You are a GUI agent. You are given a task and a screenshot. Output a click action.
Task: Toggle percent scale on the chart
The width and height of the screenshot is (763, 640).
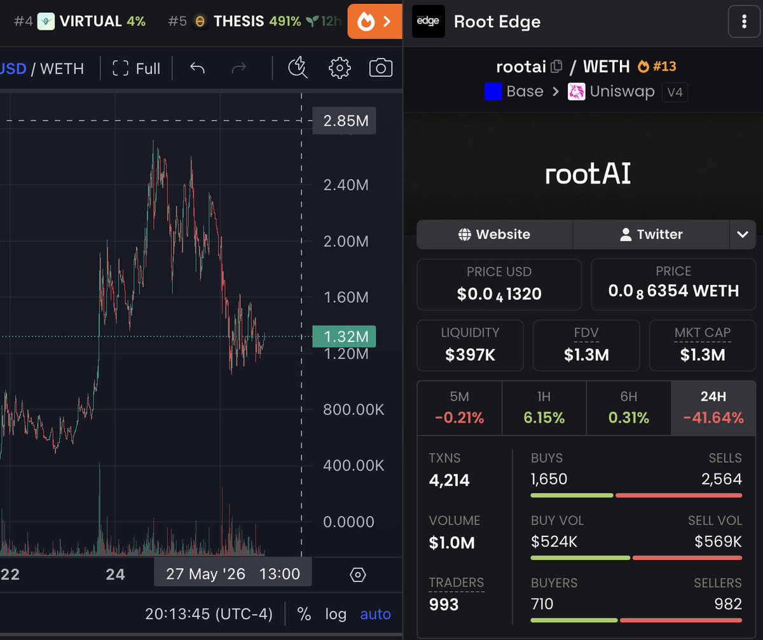[304, 614]
